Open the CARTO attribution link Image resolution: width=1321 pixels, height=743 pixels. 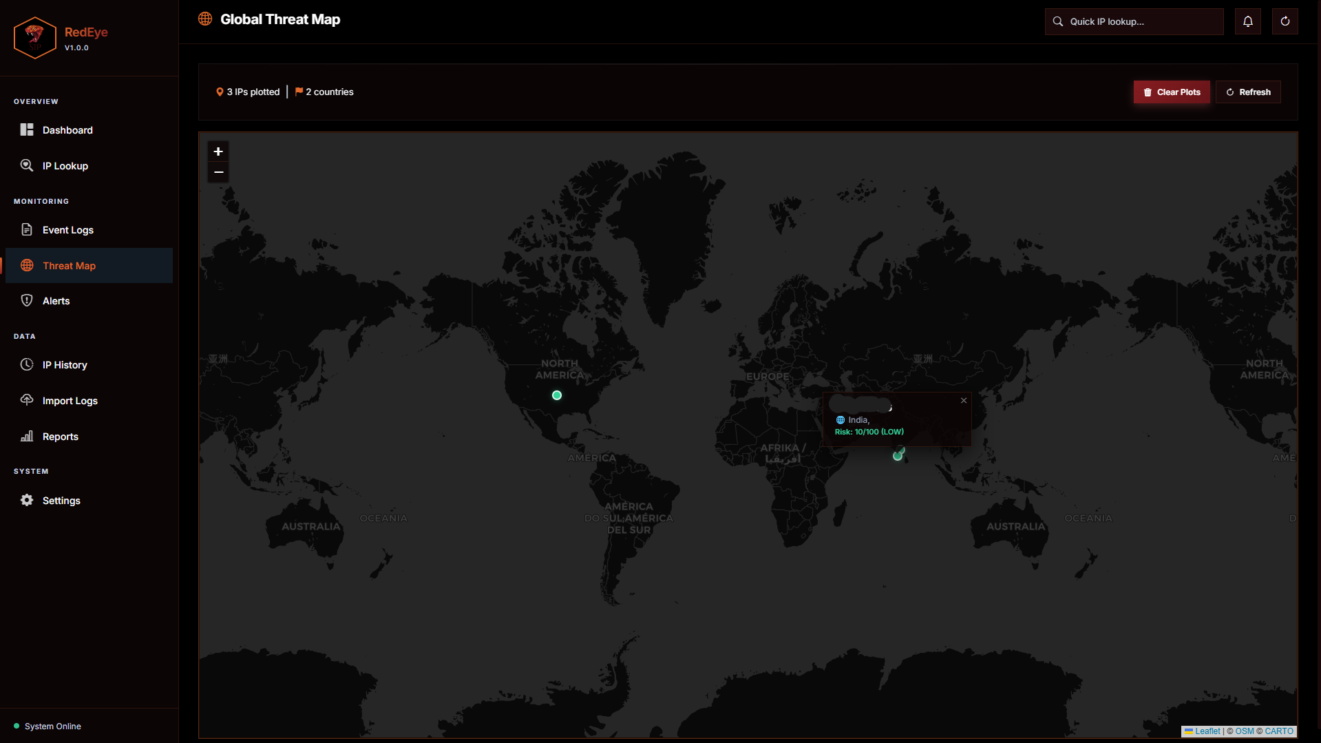(x=1279, y=731)
